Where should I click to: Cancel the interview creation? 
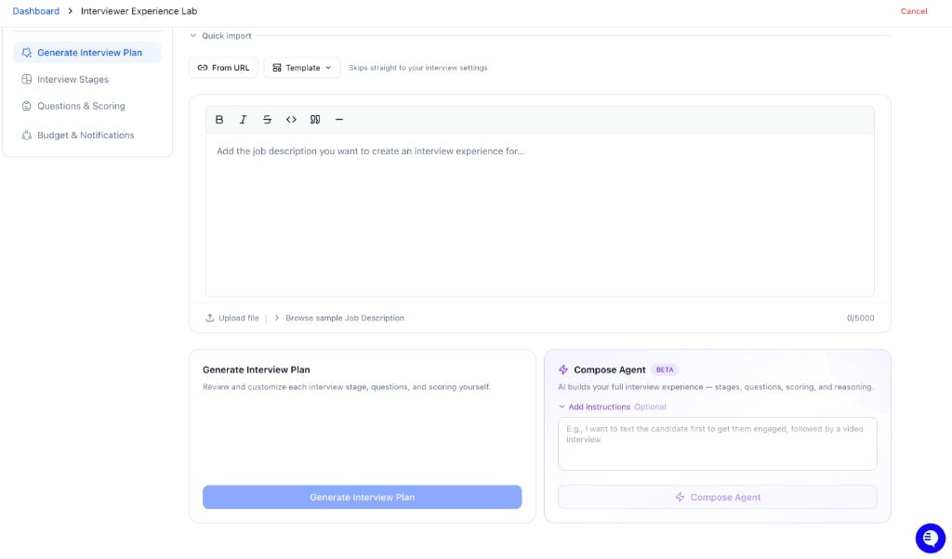coord(914,11)
